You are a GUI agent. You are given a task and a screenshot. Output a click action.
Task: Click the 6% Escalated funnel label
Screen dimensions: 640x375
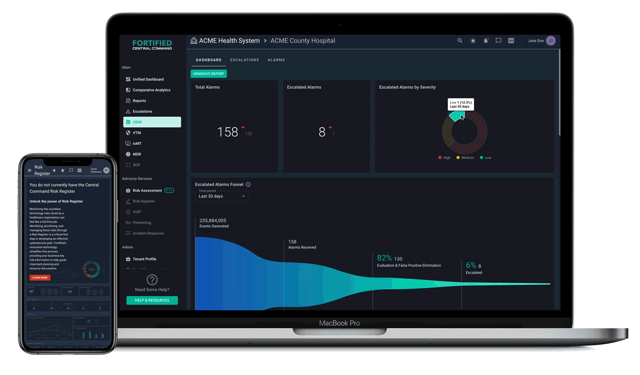tap(474, 268)
